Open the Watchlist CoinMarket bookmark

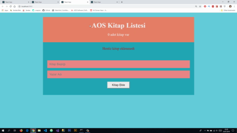coord(60,10)
